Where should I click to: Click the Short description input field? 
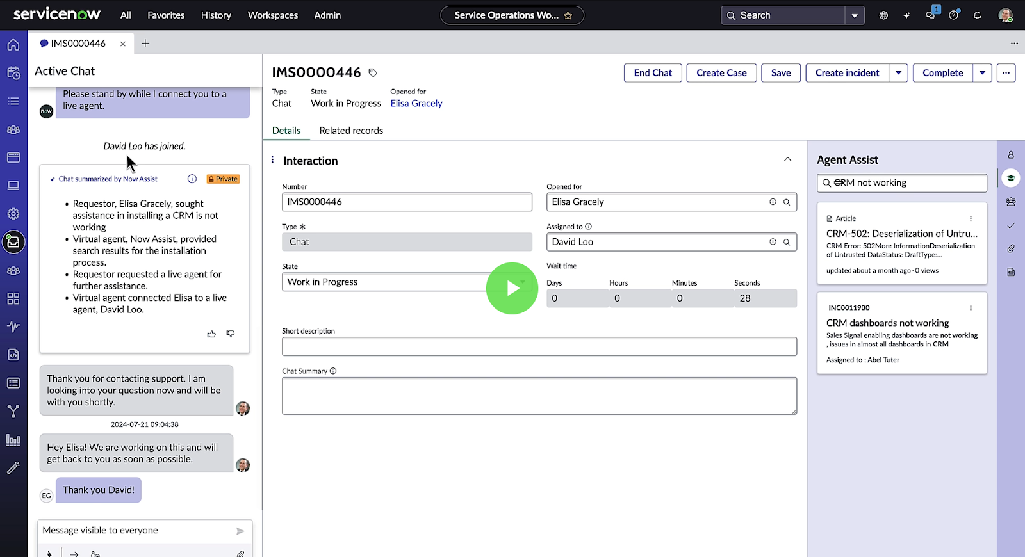pyautogui.click(x=539, y=346)
